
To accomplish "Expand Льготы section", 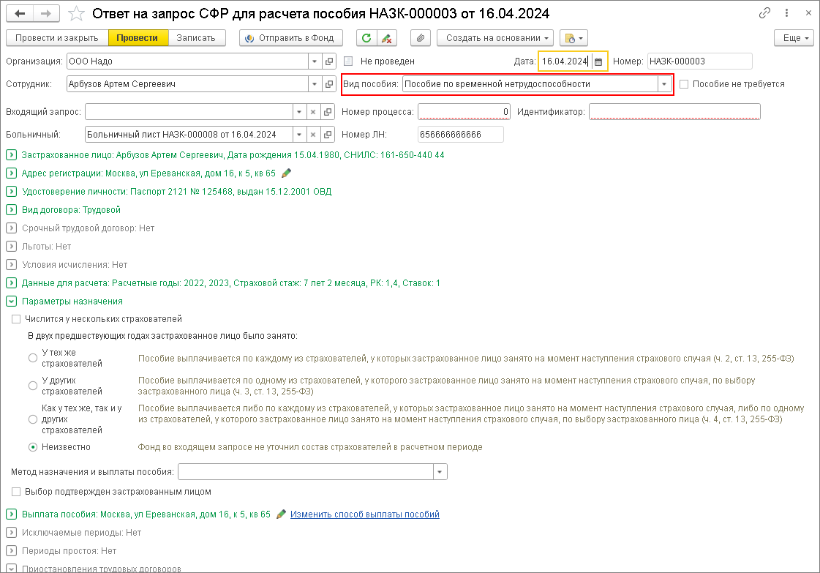I will coord(11,247).
